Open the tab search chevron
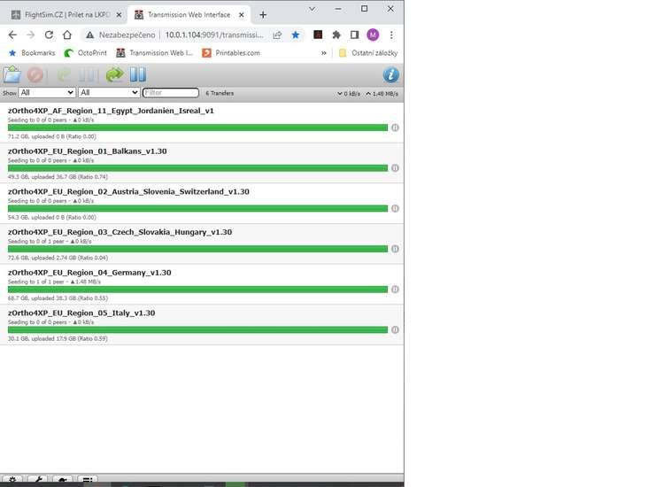This screenshot has height=487, width=656. point(313,9)
